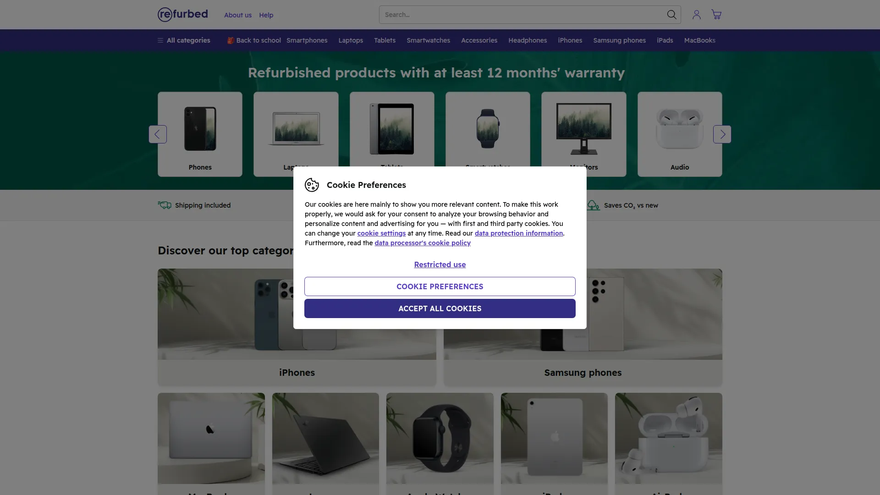This screenshot has width=880, height=495.
Task: Open iPhones nav item
Action: click(570, 40)
